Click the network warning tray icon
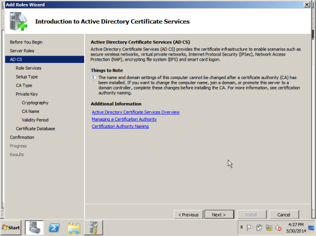The width and height of the screenshot is (316, 236). pyautogui.click(x=269, y=228)
